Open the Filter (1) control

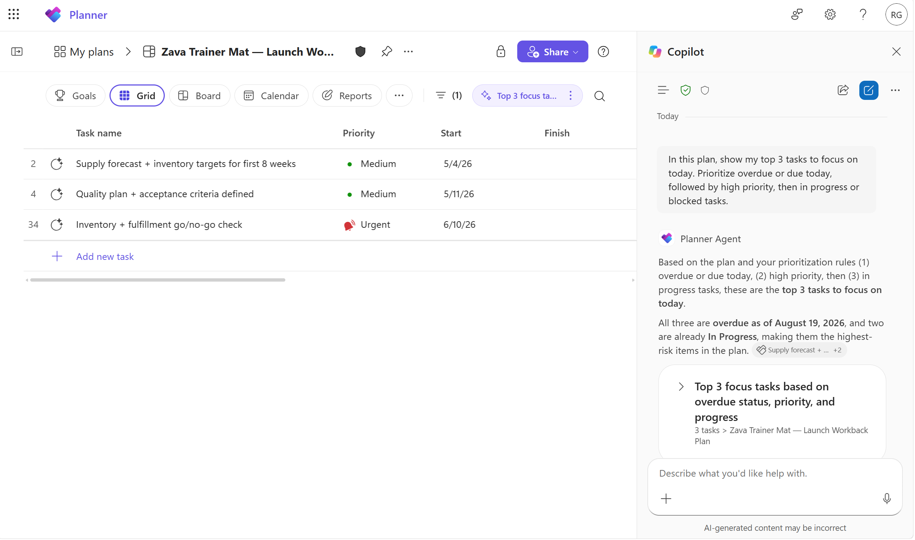448,96
